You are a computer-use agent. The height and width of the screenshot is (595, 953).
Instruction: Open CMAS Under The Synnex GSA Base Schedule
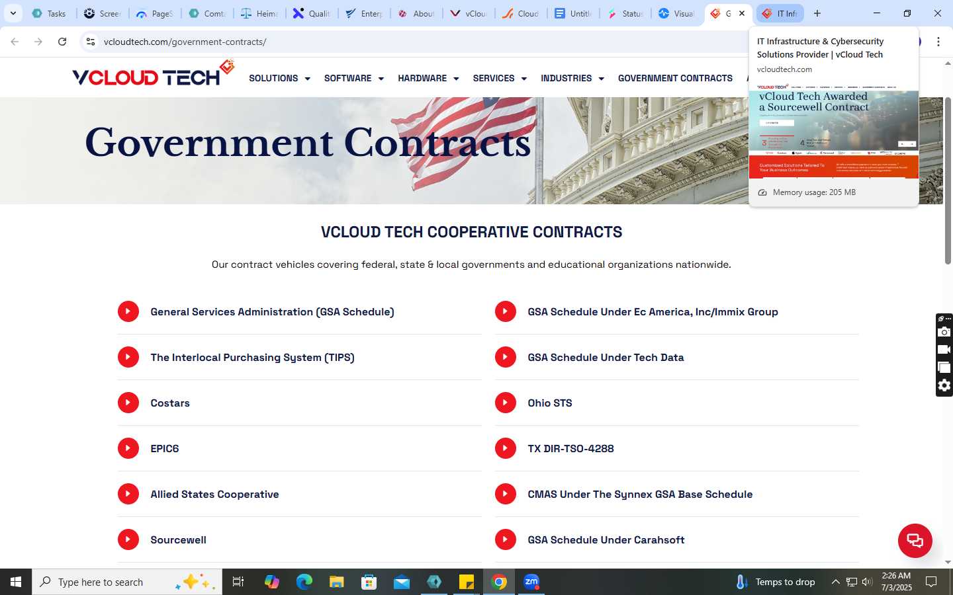tap(640, 494)
